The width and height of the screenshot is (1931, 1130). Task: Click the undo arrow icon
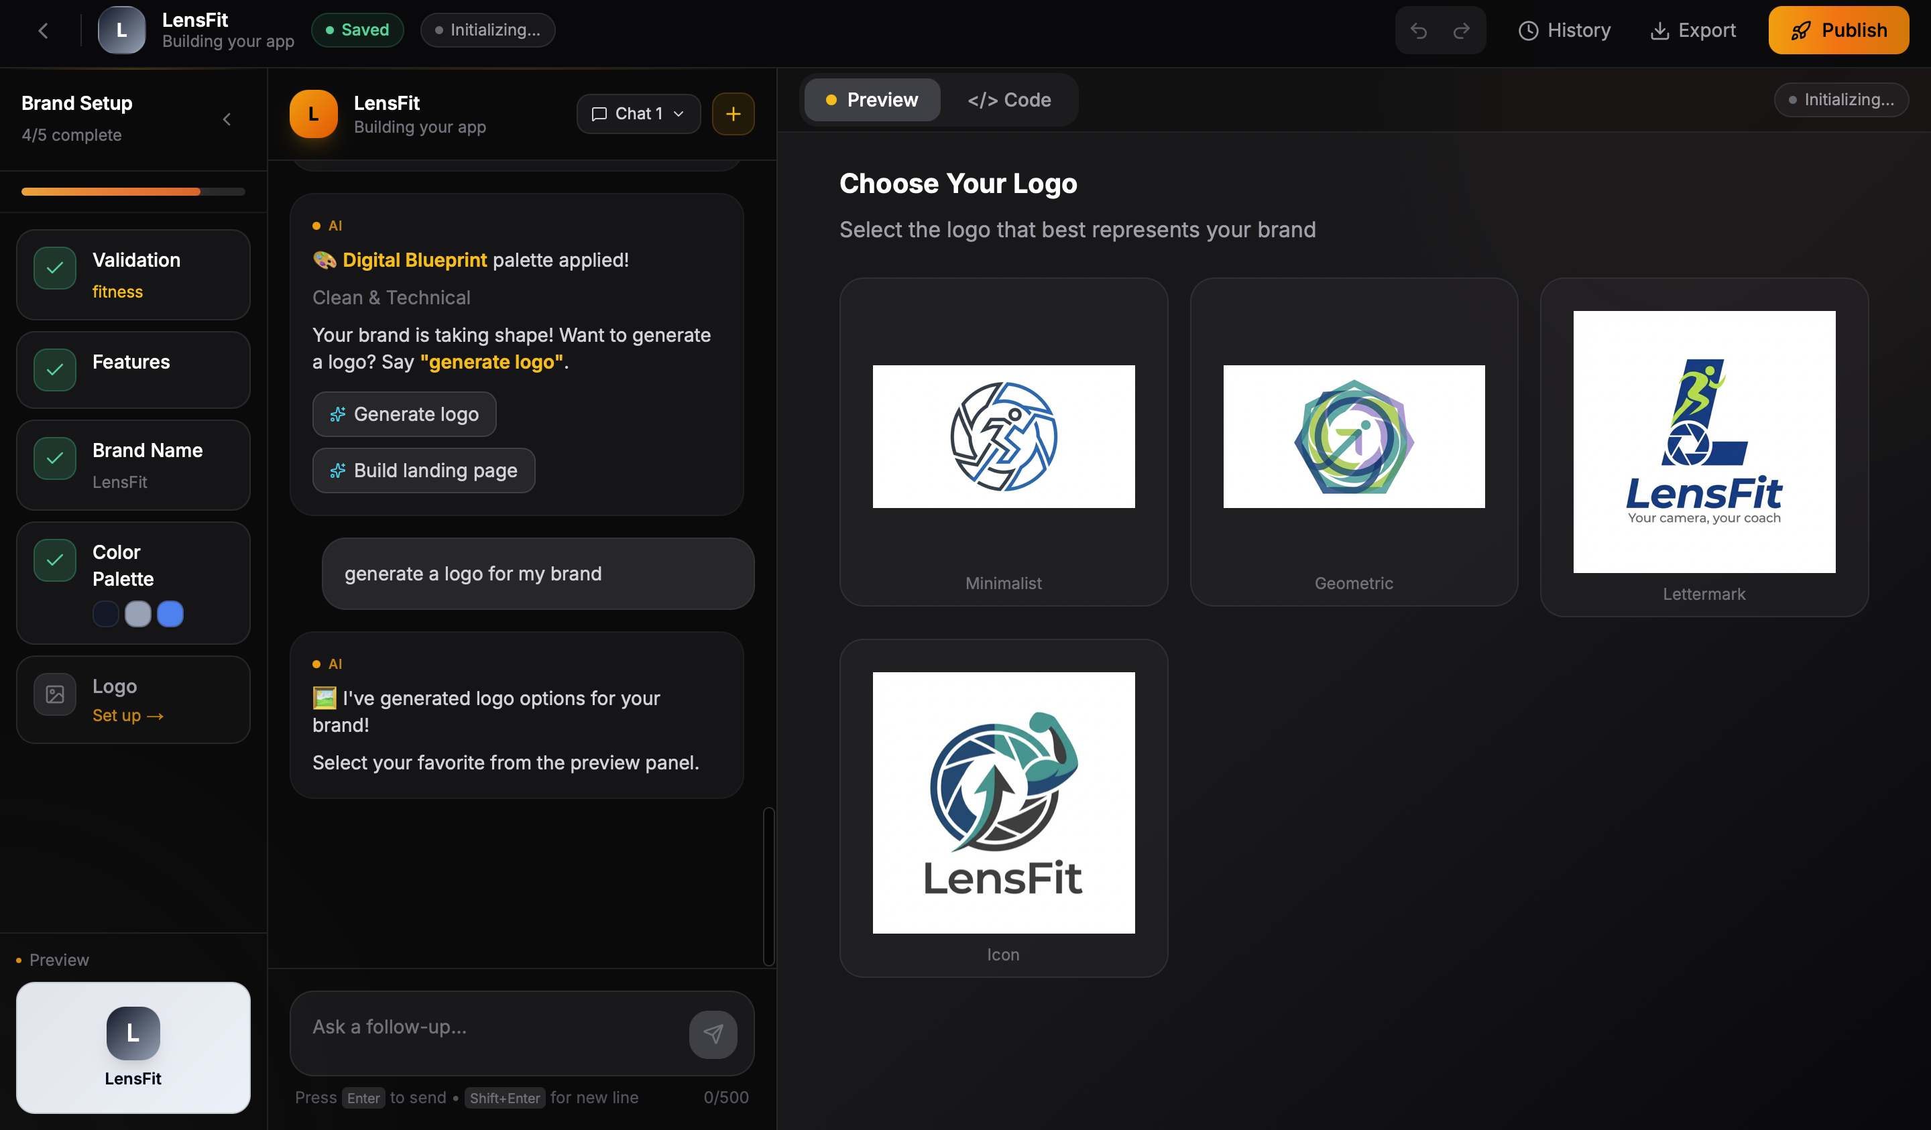click(x=1418, y=31)
